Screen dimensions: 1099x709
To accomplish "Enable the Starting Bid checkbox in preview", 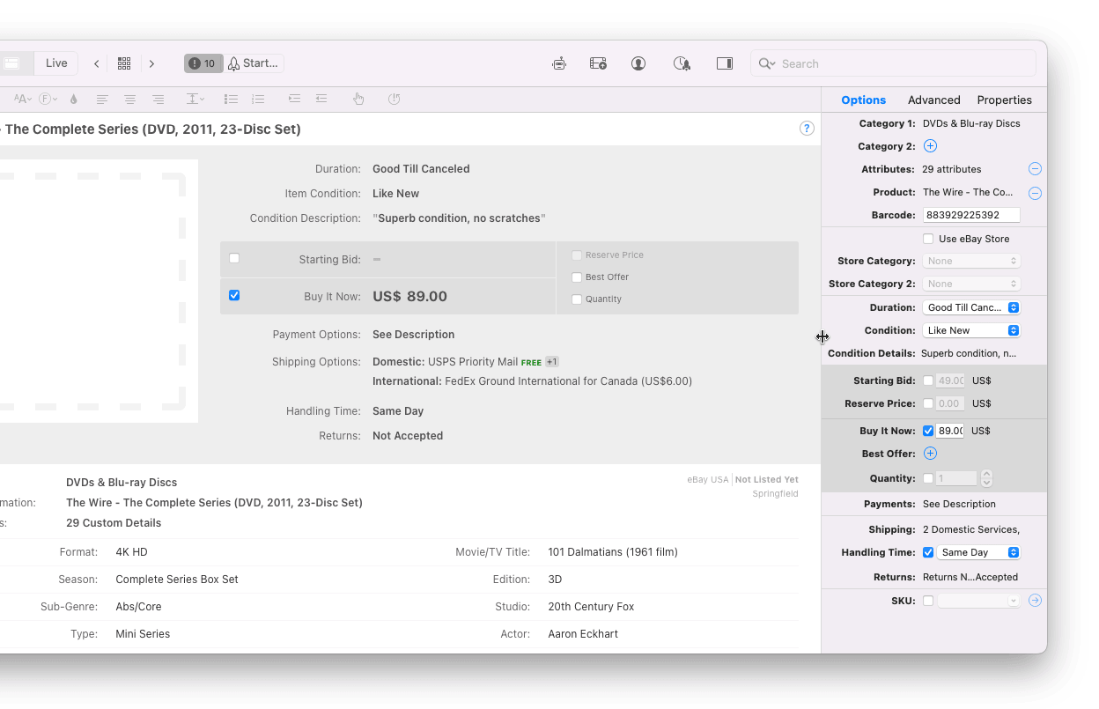I will pyautogui.click(x=234, y=258).
